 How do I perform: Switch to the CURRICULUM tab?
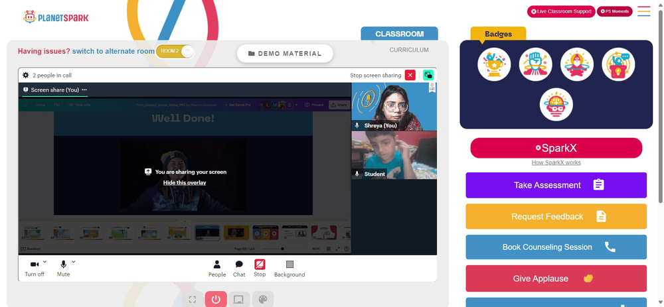pyautogui.click(x=409, y=50)
